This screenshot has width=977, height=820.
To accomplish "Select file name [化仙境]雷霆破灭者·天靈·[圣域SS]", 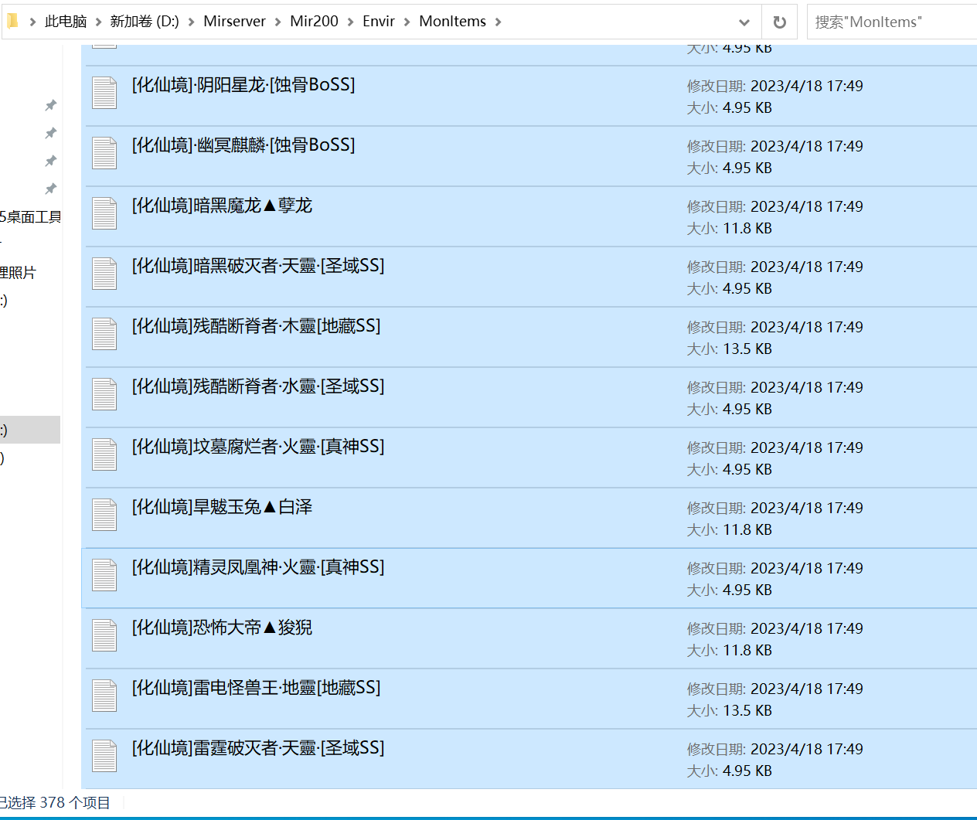I will tap(258, 748).
